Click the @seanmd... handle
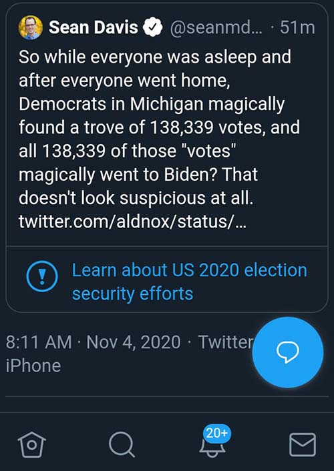This screenshot has height=471, width=334. (216, 27)
